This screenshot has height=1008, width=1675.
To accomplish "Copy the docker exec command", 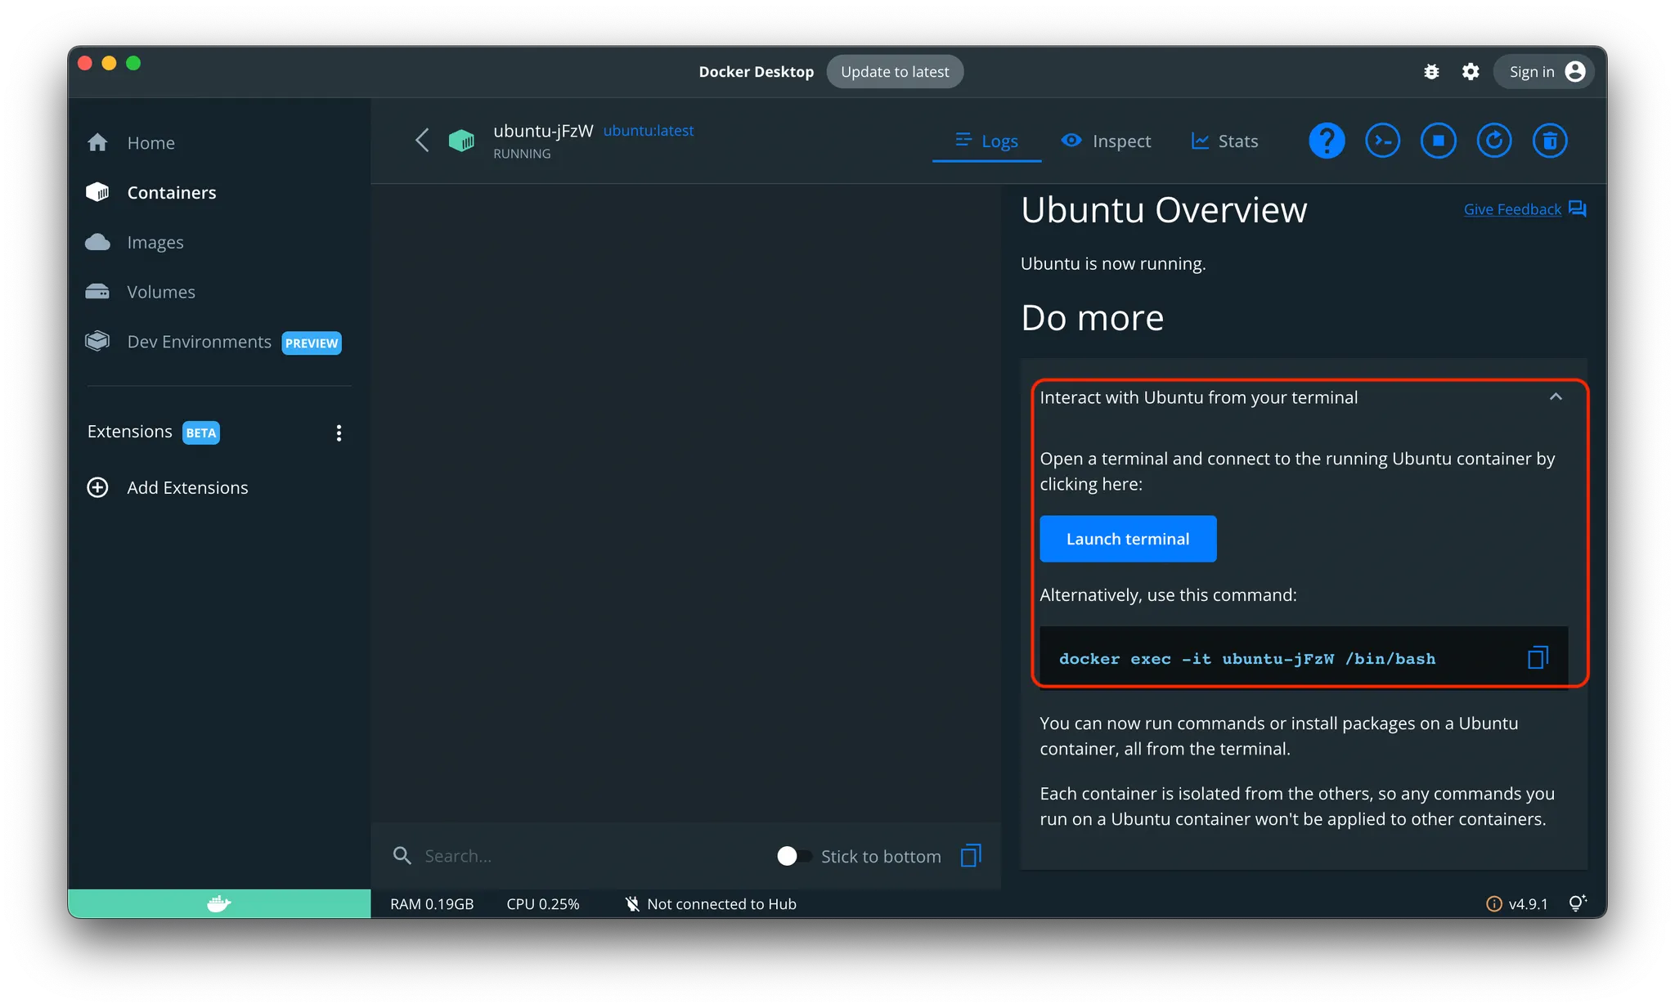I will (1538, 657).
